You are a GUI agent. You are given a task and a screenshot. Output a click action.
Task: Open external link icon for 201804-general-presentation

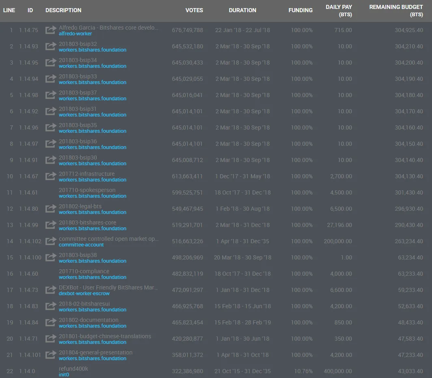point(51,355)
